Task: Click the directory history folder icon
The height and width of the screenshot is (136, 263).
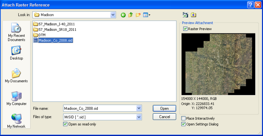Action: click(x=194, y=15)
